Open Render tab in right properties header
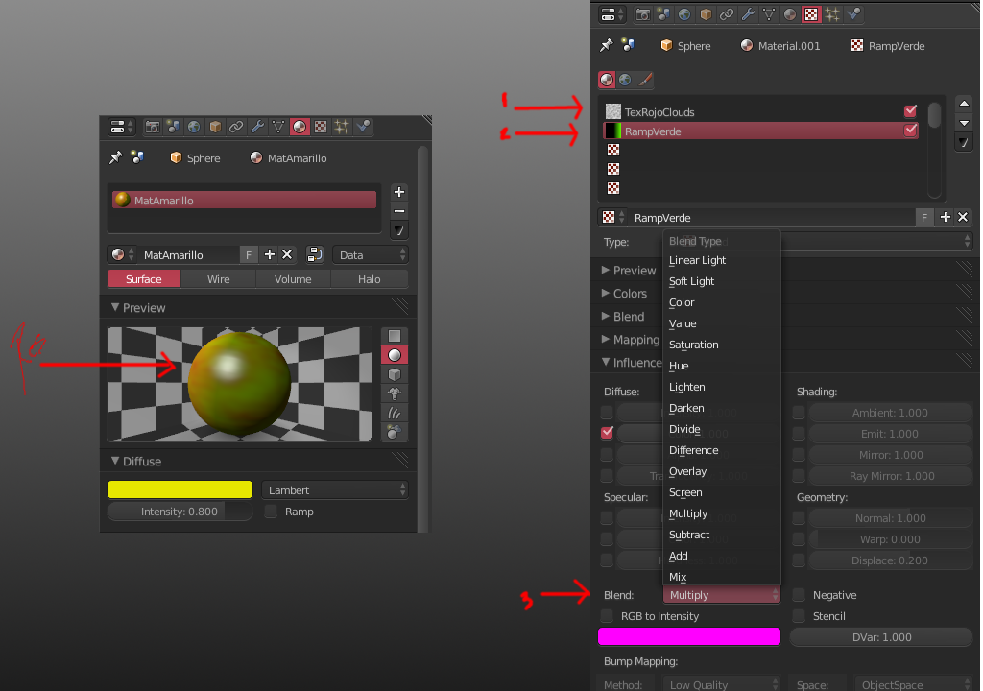The height and width of the screenshot is (691, 983). click(642, 14)
